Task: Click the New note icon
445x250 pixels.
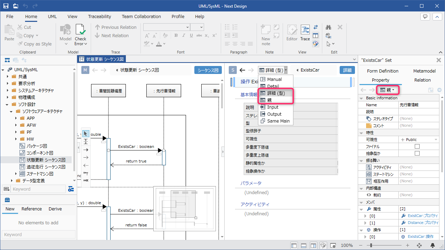Action: [x=266, y=30]
